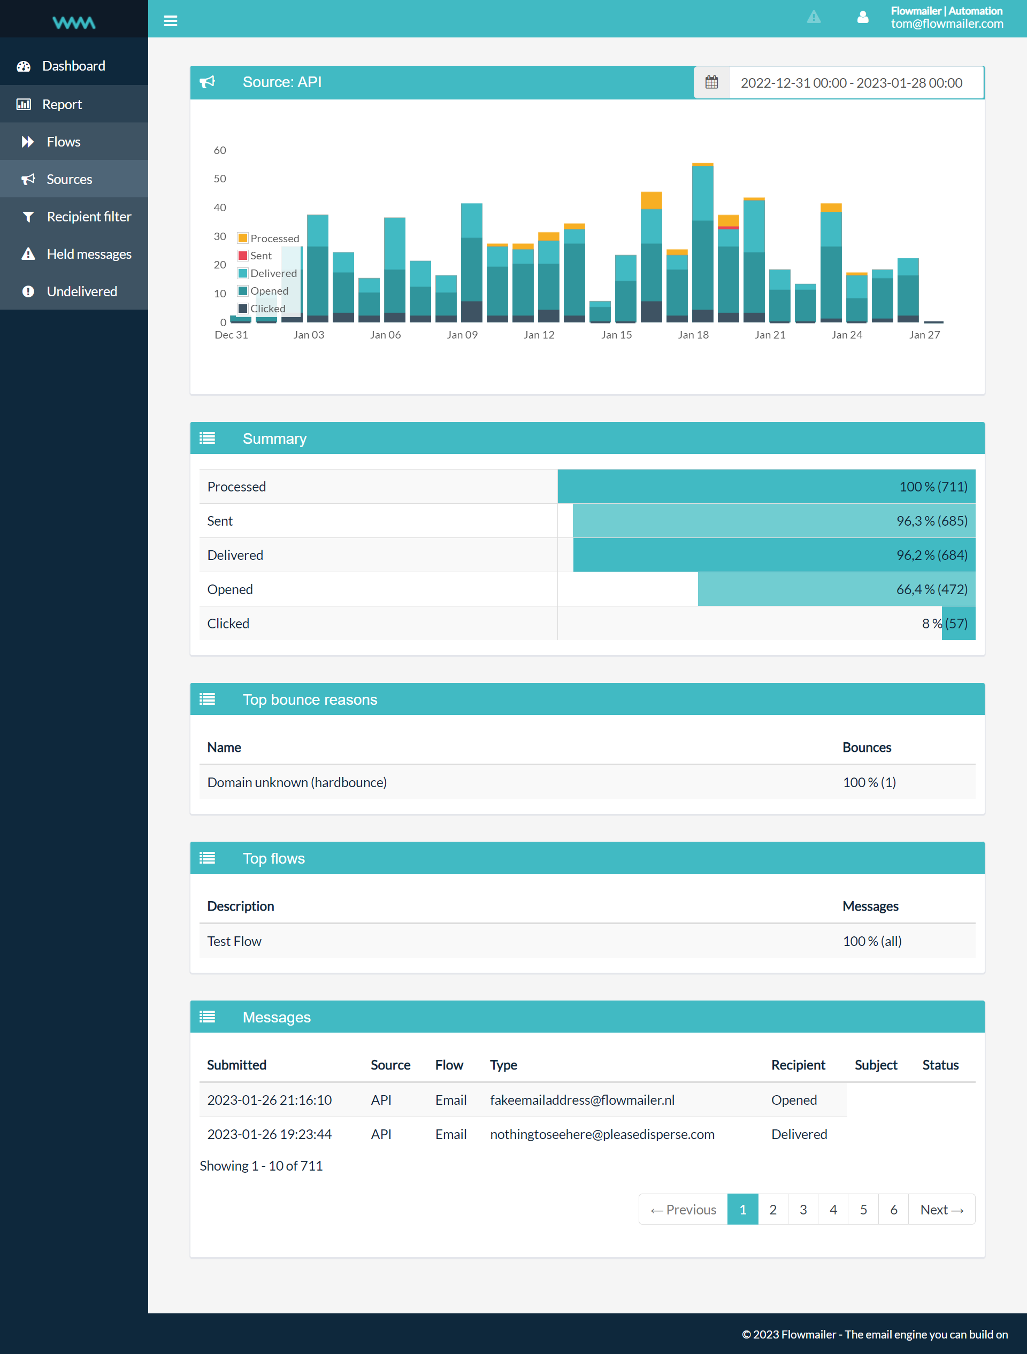The width and height of the screenshot is (1027, 1354).
Task: Open message submitted 2023-01-26 19:23:44
Action: point(270,1134)
